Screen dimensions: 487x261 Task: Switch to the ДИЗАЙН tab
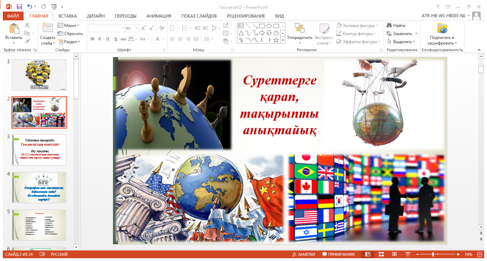click(96, 16)
